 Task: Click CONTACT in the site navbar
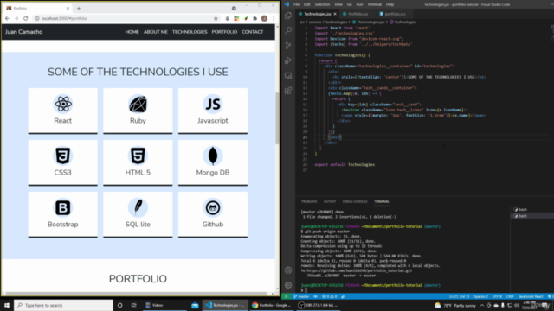click(x=252, y=32)
